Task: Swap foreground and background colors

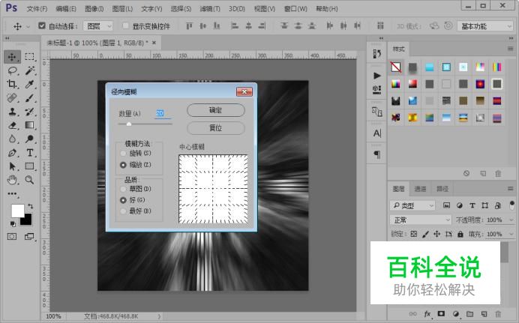Action: [30, 206]
